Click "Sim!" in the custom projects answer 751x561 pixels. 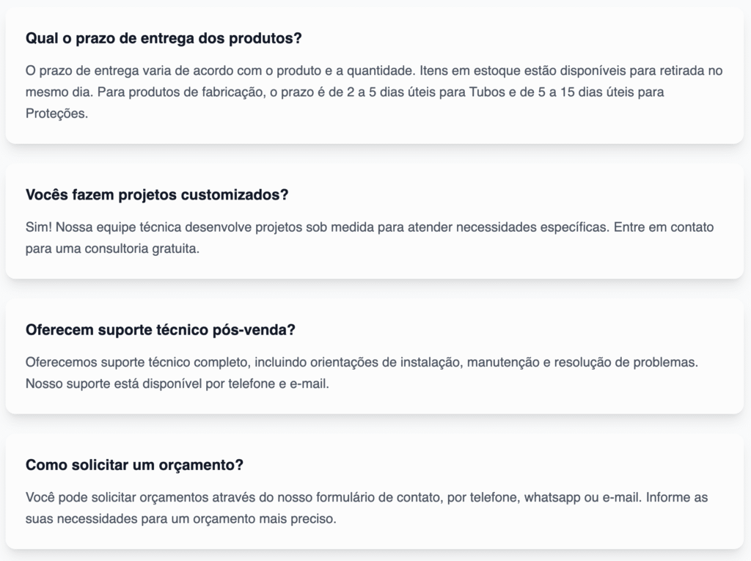(38, 227)
